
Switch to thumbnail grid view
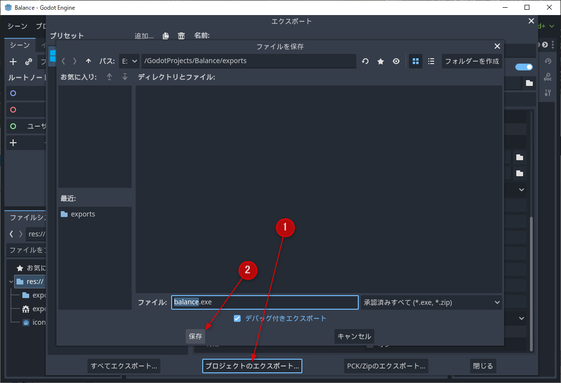coord(416,61)
